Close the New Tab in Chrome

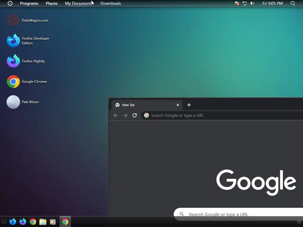178,105
